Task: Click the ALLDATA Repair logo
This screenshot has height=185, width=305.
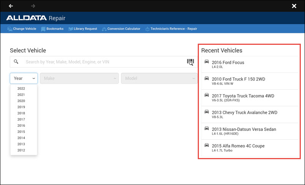Action: coord(36,18)
